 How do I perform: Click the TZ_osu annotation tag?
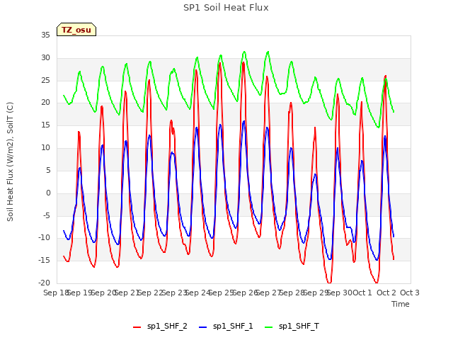click(76, 30)
